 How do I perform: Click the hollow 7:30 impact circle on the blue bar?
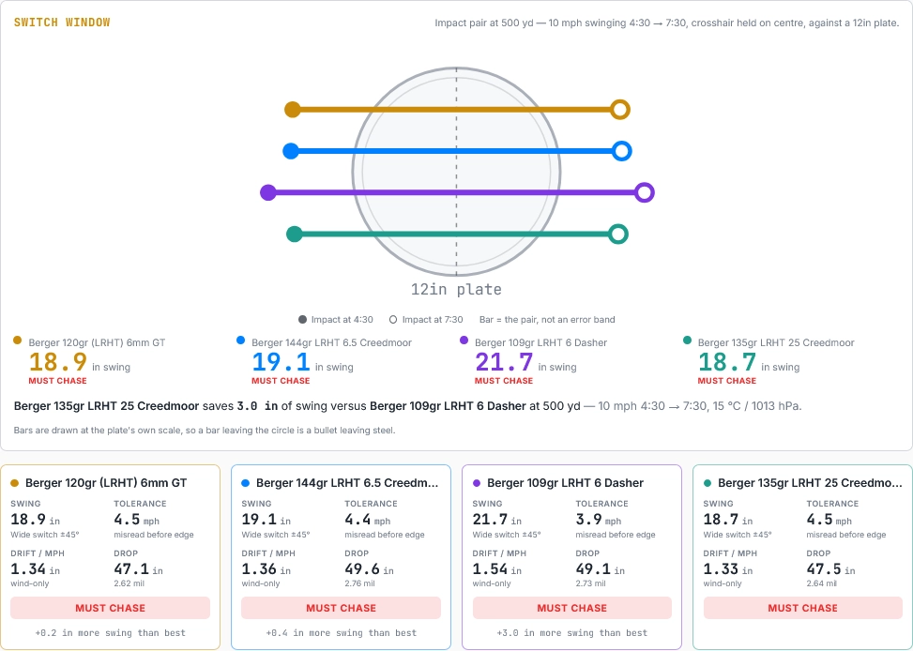click(622, 151)
